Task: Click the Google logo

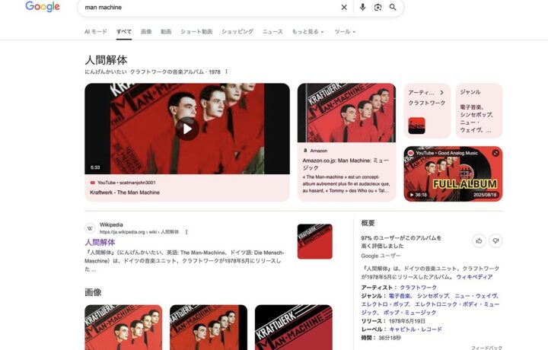Action: click(x=43, y=7)
